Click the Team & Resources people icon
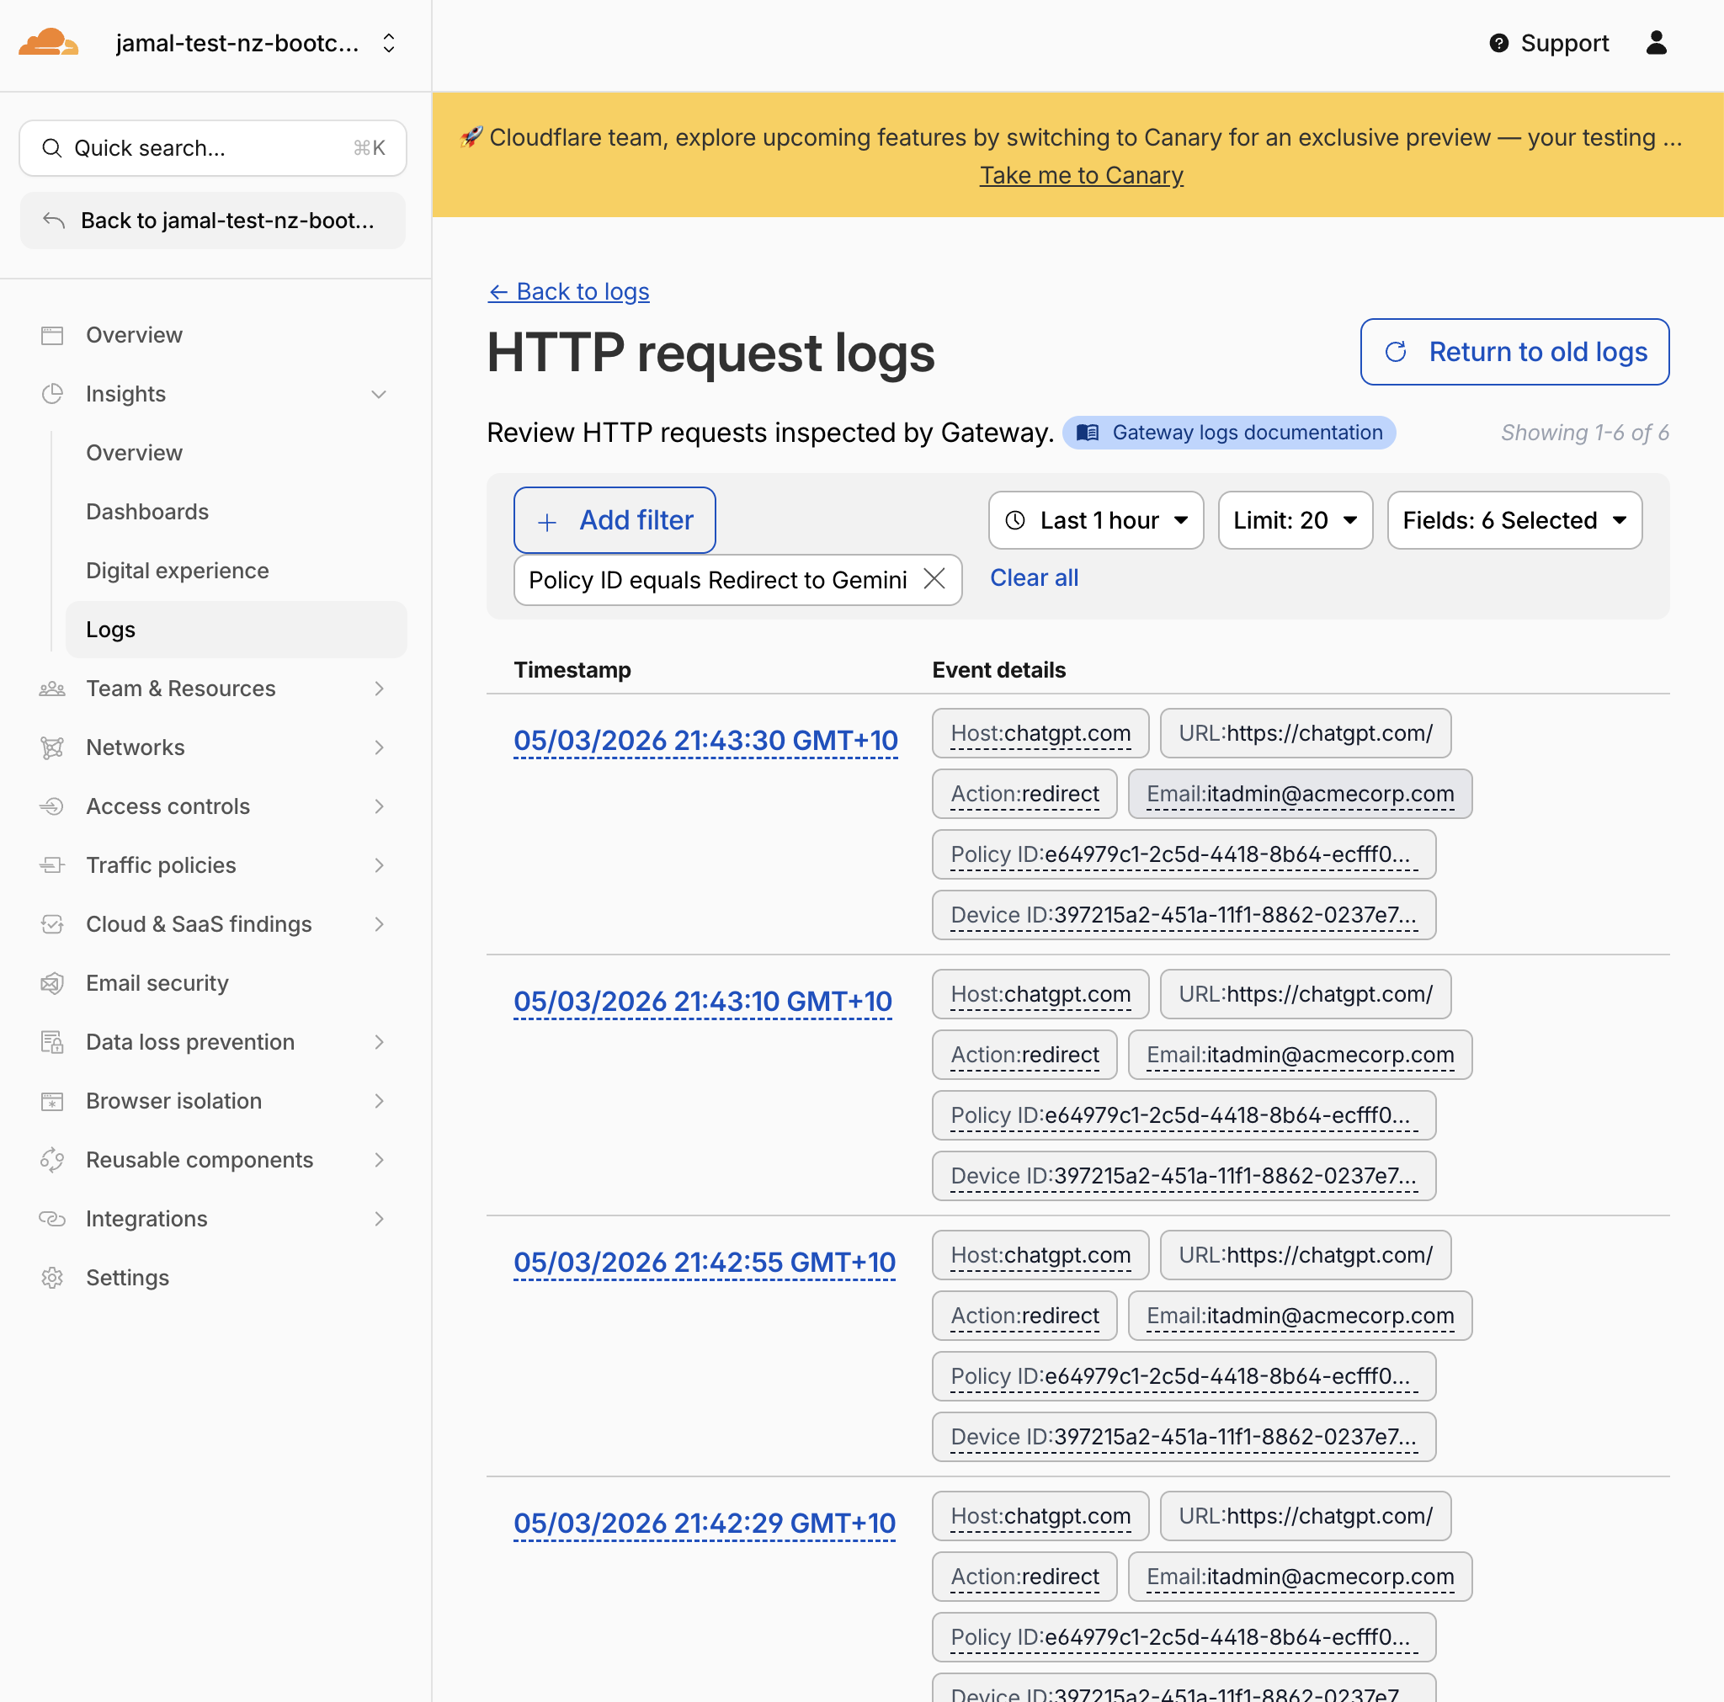The image size is (1724, 1702). tap(53, 688)
